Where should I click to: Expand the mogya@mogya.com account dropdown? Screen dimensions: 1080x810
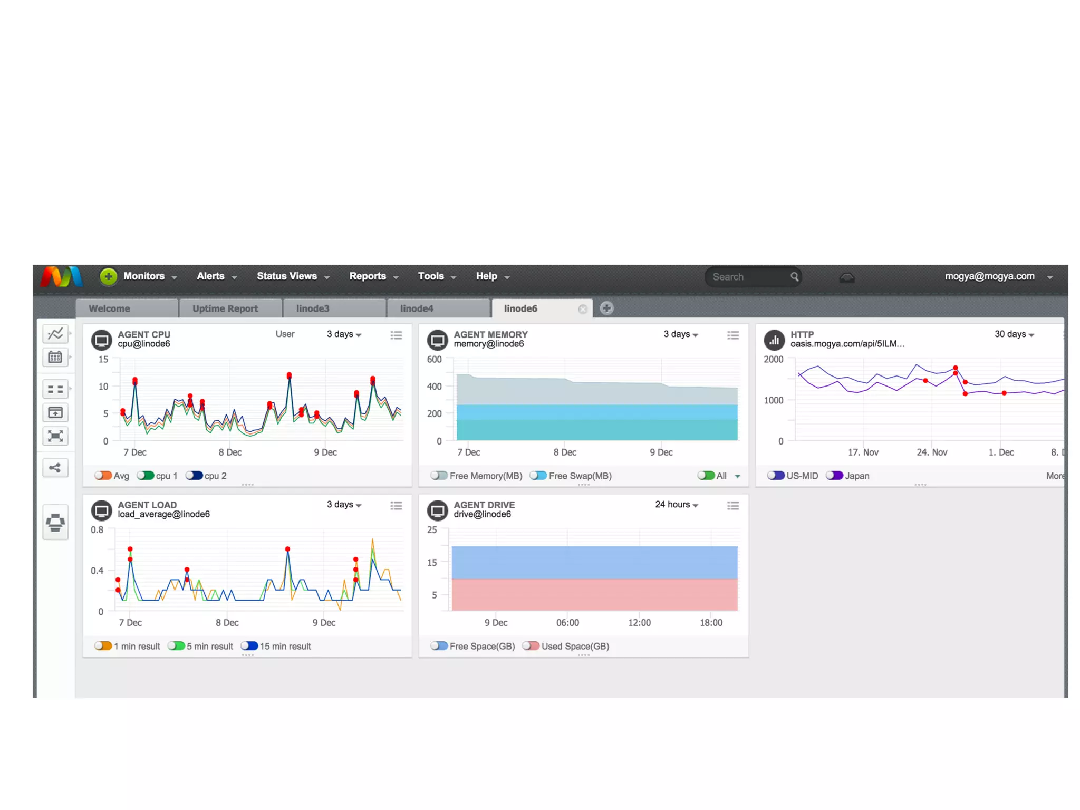click(x=1050, y=277)
